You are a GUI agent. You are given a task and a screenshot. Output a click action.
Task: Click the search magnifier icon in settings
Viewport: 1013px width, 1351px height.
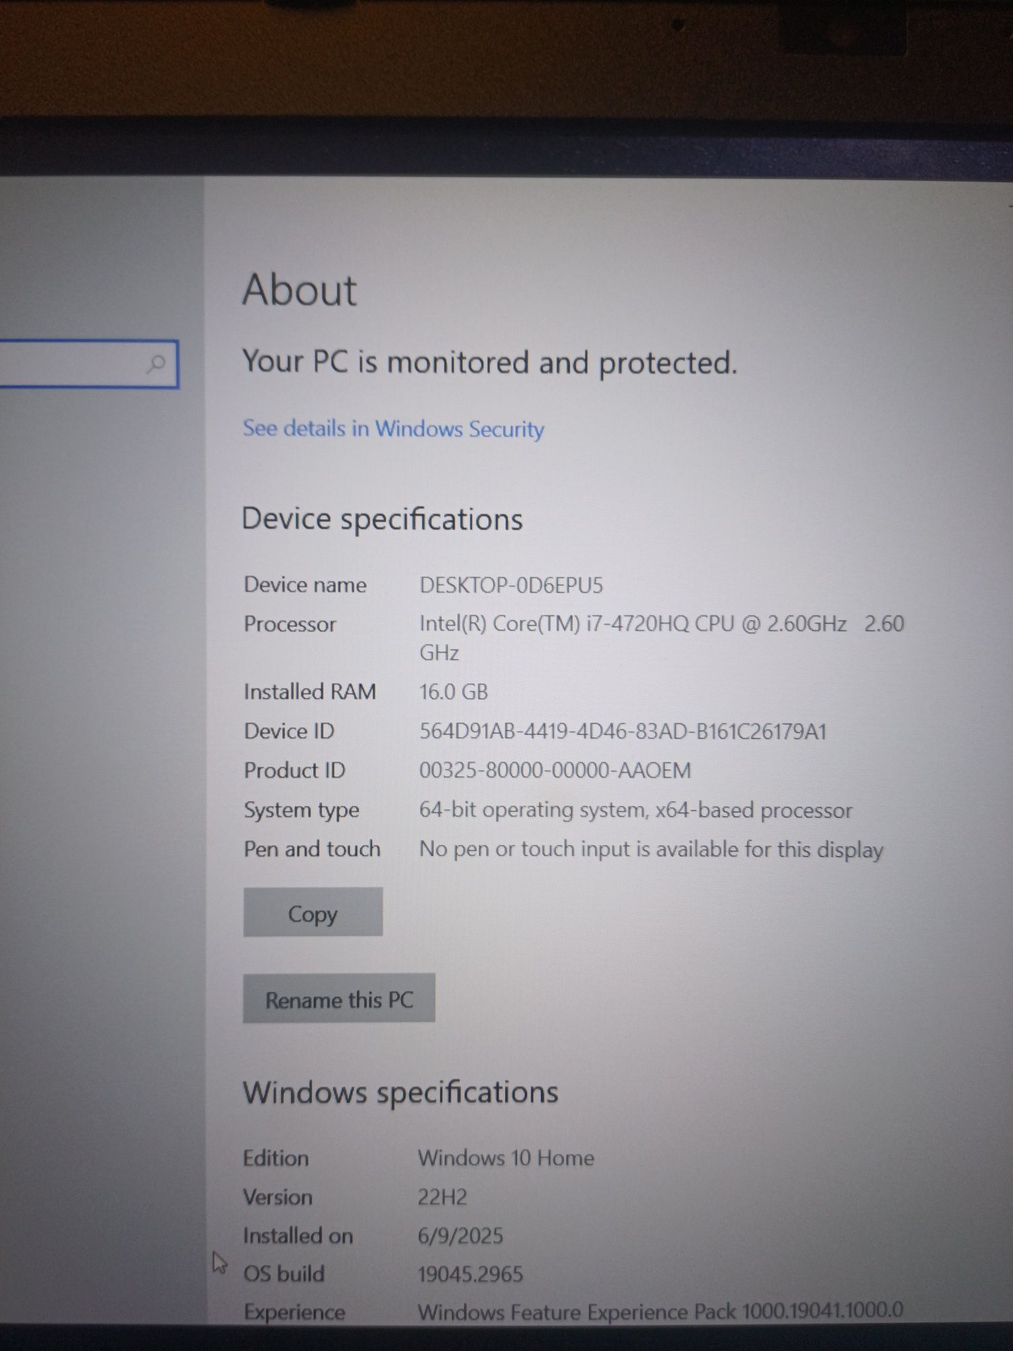coord(156,364)
